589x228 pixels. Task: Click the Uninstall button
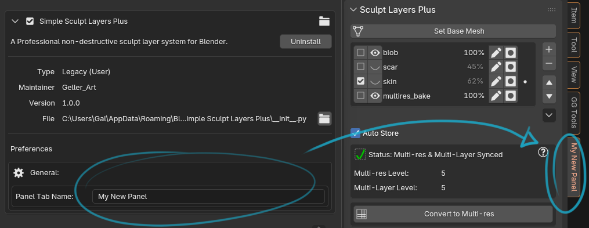306,42
